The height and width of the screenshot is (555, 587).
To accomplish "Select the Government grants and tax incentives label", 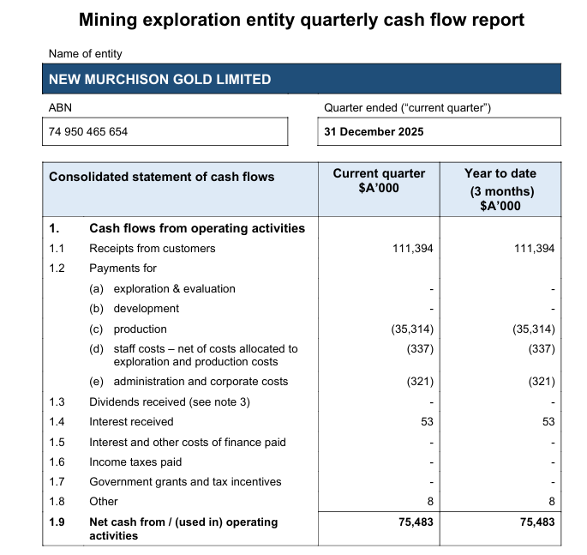I will 185,482.
